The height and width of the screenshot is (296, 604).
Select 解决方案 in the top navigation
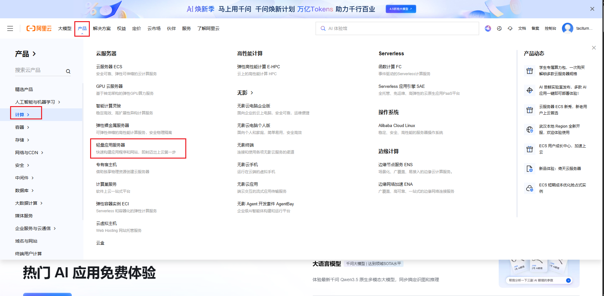click(x=102, y=28)
